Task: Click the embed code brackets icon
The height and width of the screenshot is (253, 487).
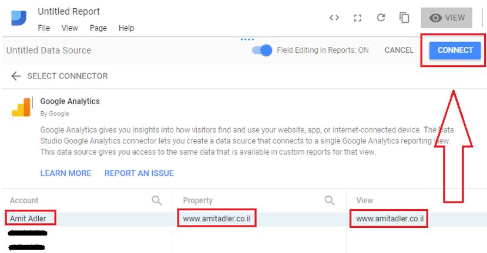Action: click(x=334, y=18)
